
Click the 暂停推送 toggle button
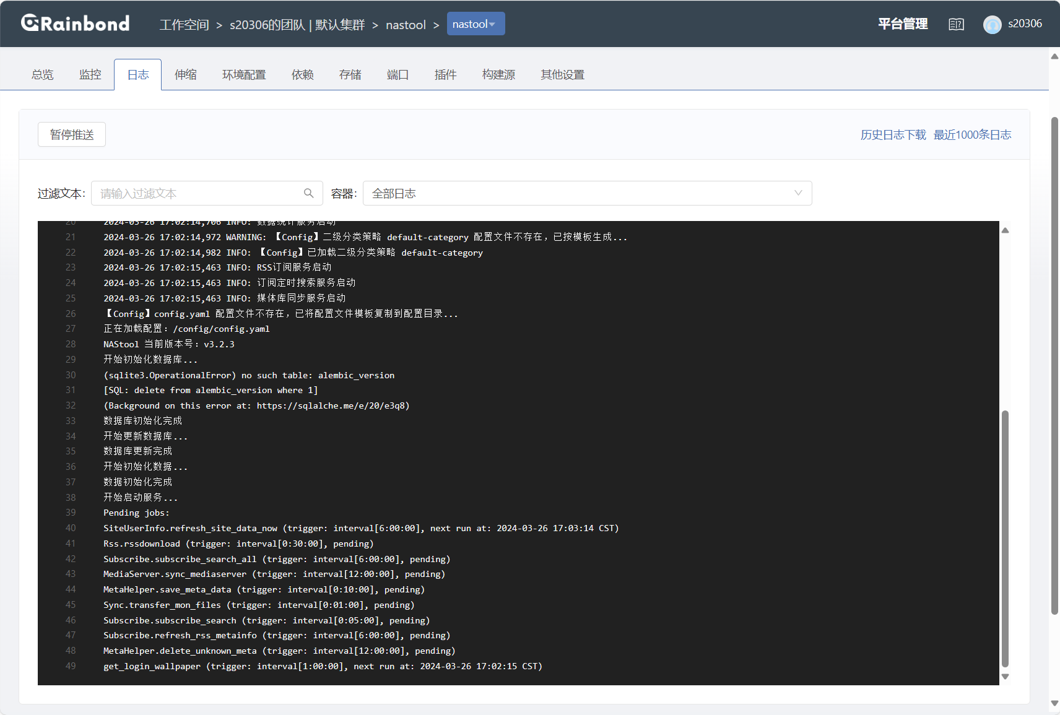tap(72, 134)
